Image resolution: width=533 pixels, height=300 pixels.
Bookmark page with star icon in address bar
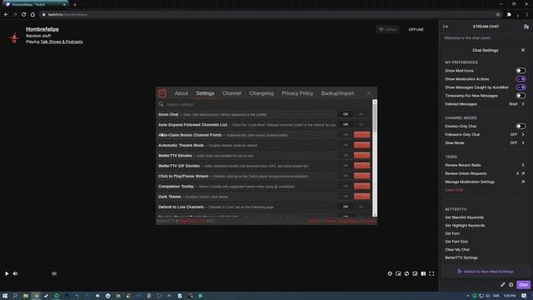click(498, 15)
